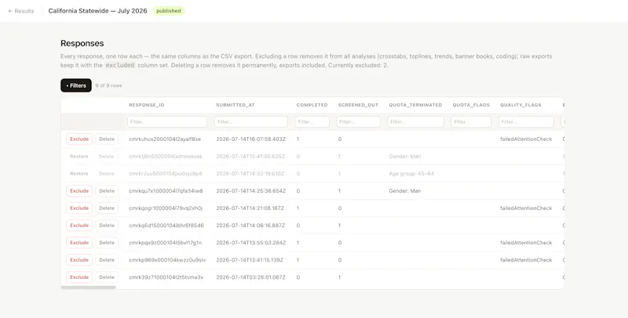Click the QUALITY_FLAGS column header

click(520, 105)
